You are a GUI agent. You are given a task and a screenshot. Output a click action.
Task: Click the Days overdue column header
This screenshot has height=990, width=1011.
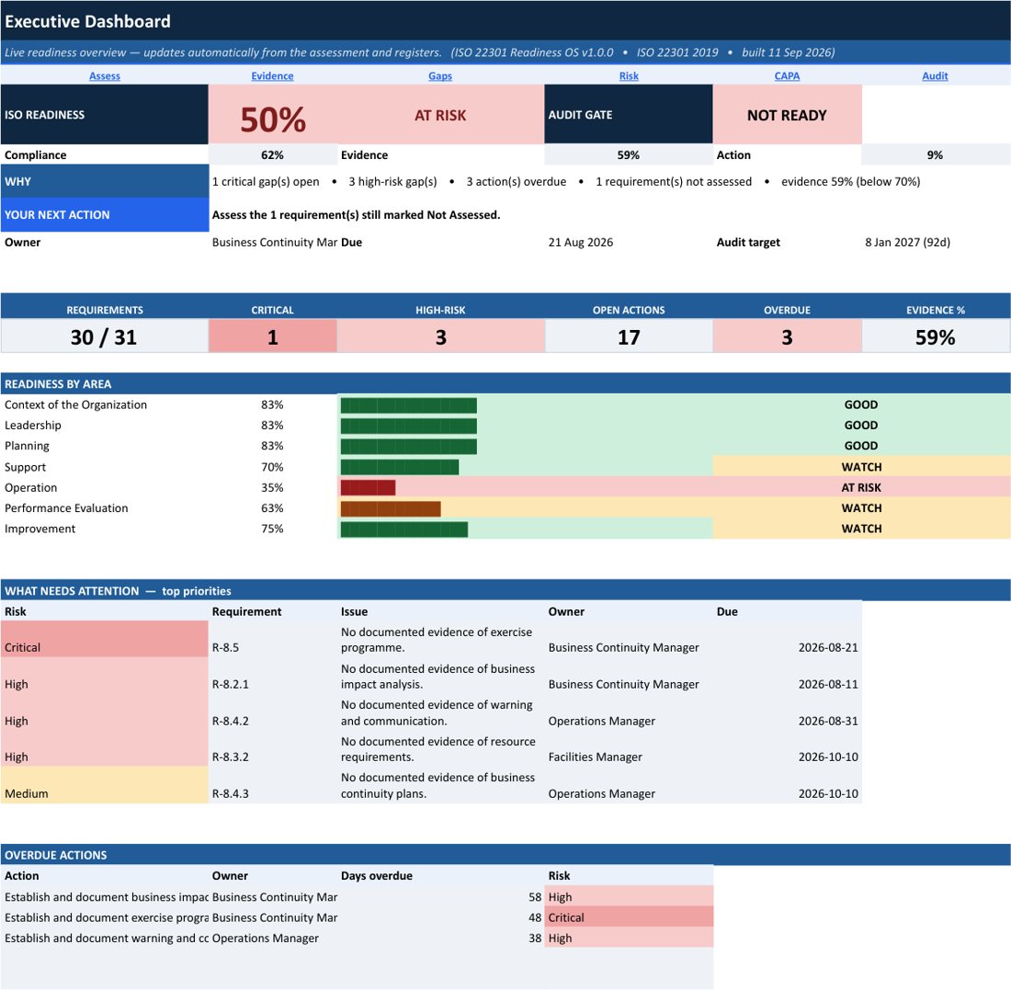[x=377, y=876]
